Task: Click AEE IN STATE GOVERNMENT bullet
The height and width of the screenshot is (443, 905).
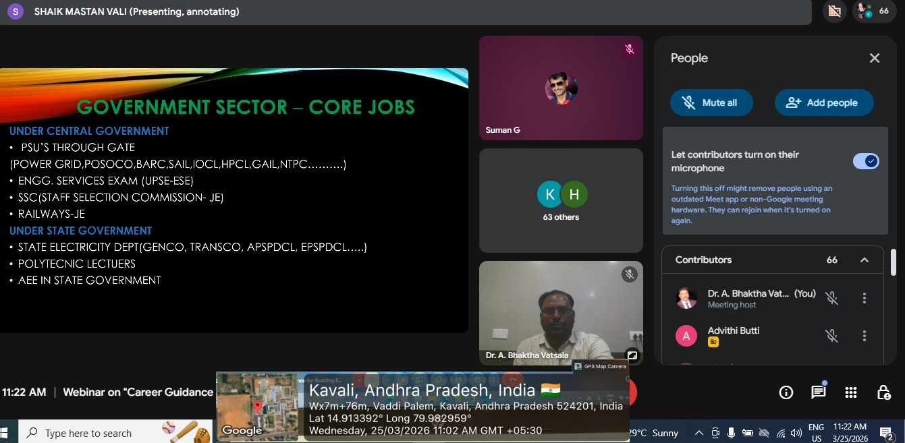Action: tap(89, 280)
